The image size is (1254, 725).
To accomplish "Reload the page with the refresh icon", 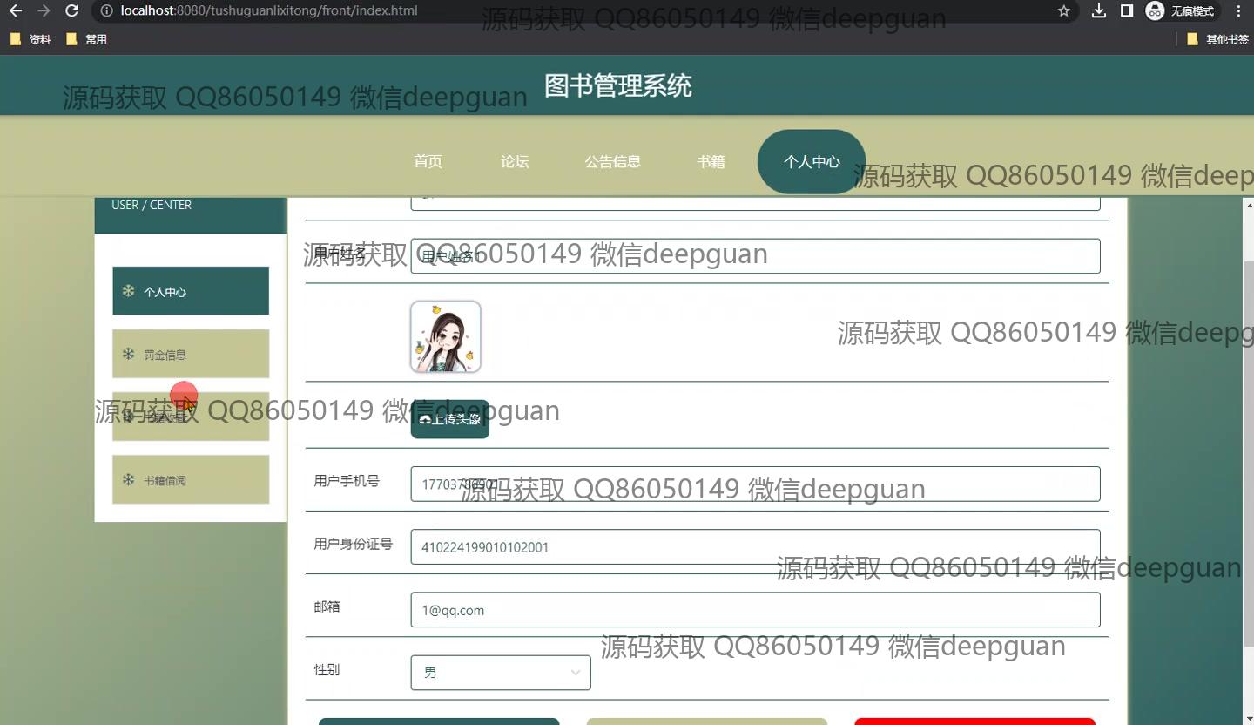I will [x=72, y=11].
